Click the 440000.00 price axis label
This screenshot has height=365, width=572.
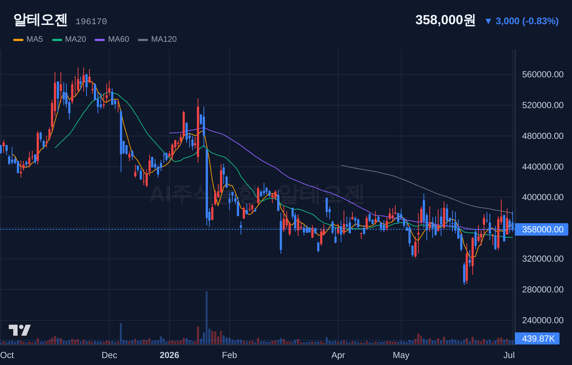pos(543,167)
